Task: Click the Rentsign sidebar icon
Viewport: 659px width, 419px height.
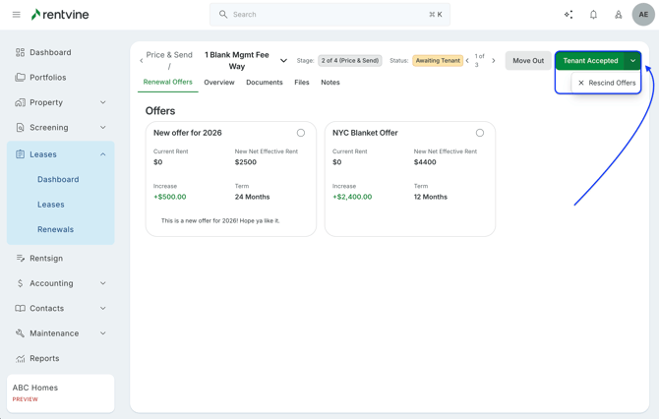Action: point(20,259)
